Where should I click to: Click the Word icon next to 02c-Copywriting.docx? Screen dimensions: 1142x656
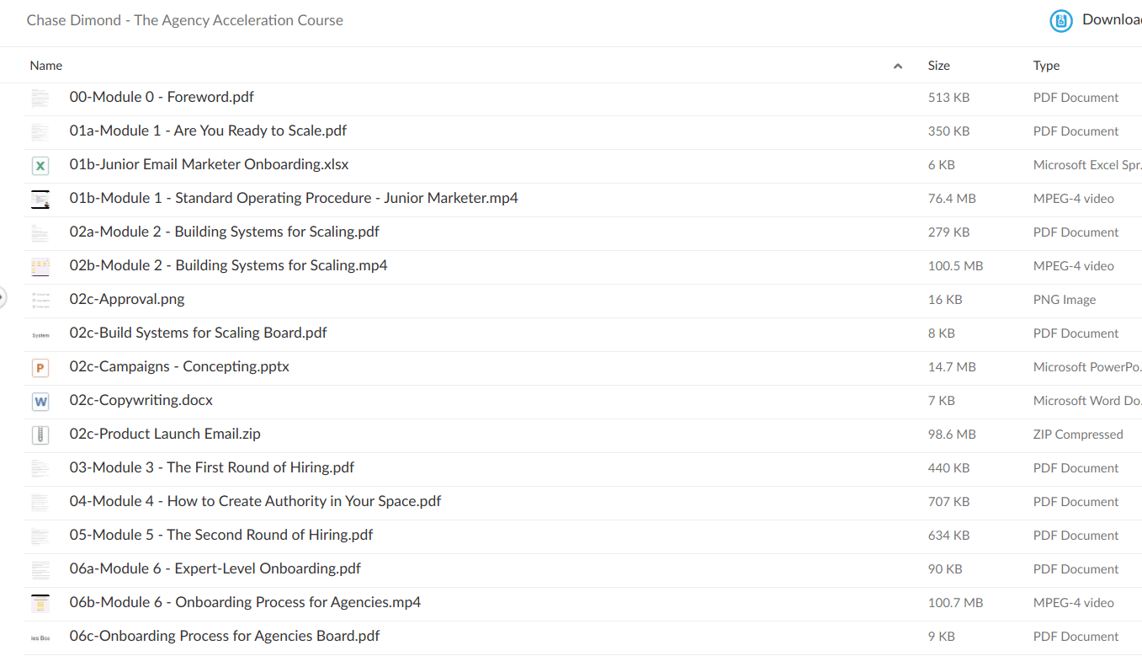pyautogui.click(x=40, y=402)
